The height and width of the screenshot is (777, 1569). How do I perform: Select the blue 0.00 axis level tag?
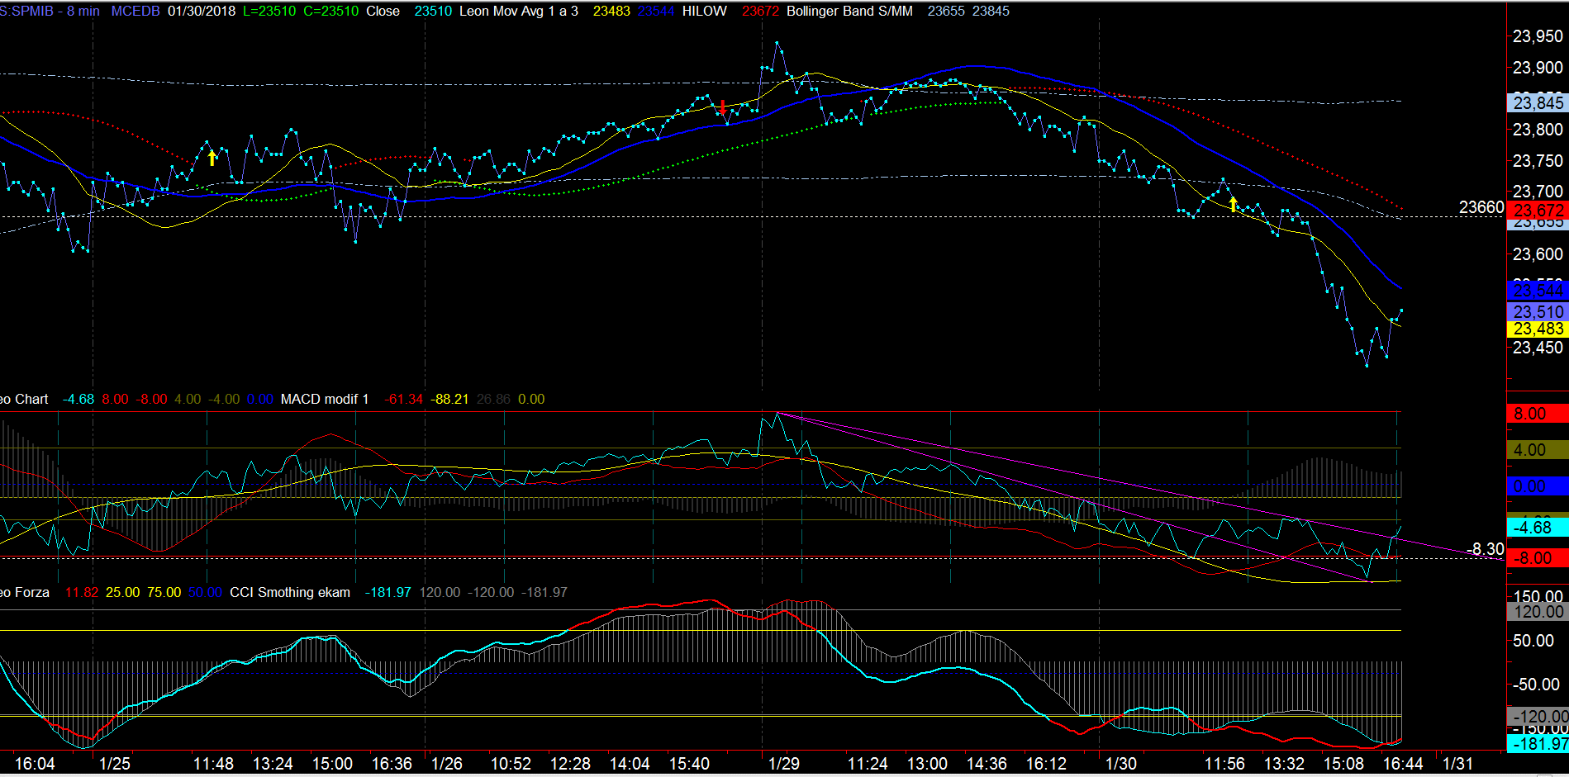tap(1538, 486)
